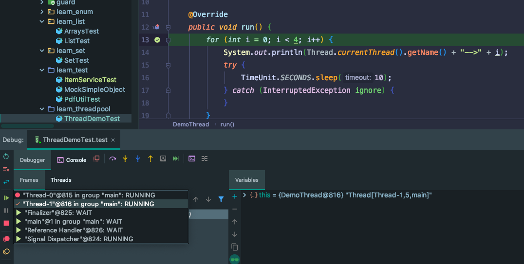Move watch down with Variables down arrow
This screenshot has height=264, width=524.
(235, 234)
